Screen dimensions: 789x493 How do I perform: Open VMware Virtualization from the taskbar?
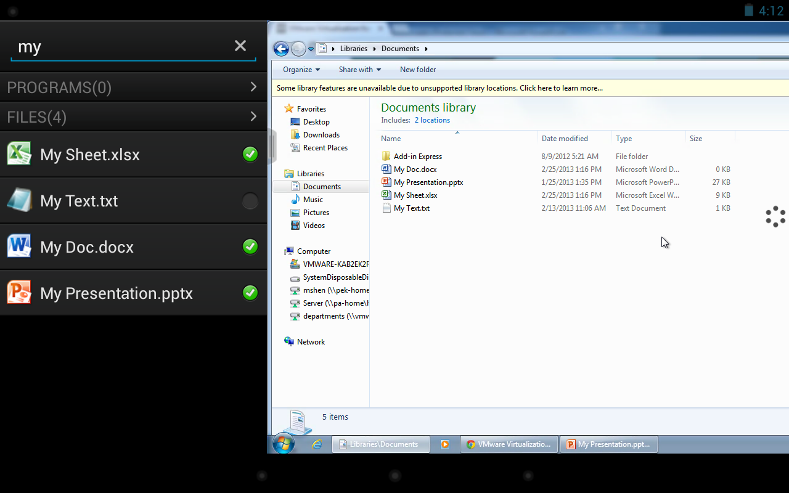click(x=509, y=444)
